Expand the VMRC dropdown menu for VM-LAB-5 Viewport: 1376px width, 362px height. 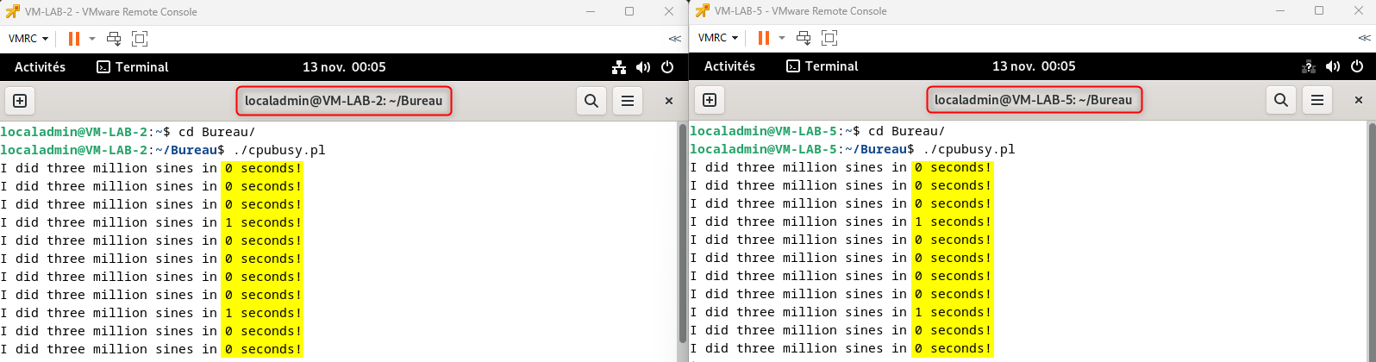point(718,38)
